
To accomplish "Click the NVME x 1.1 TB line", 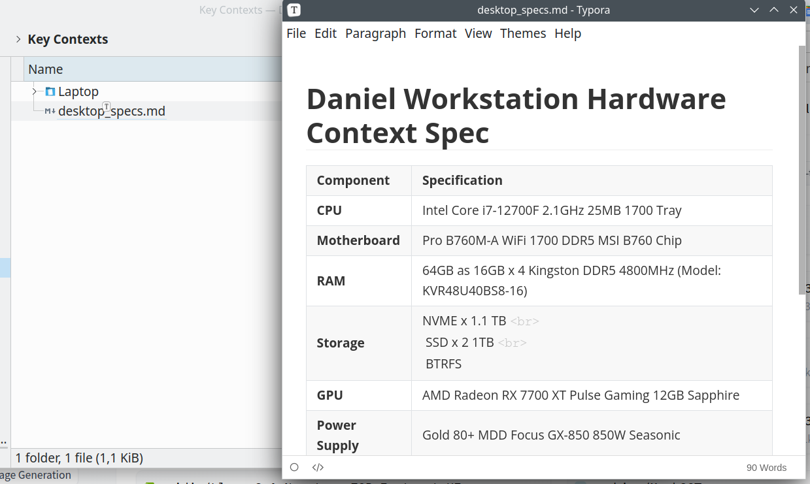I will 464,321.
